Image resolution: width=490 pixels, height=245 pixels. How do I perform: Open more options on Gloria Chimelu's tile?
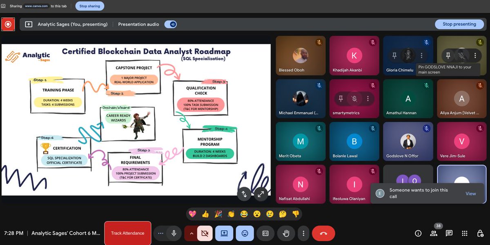click(x=421, y=55)
